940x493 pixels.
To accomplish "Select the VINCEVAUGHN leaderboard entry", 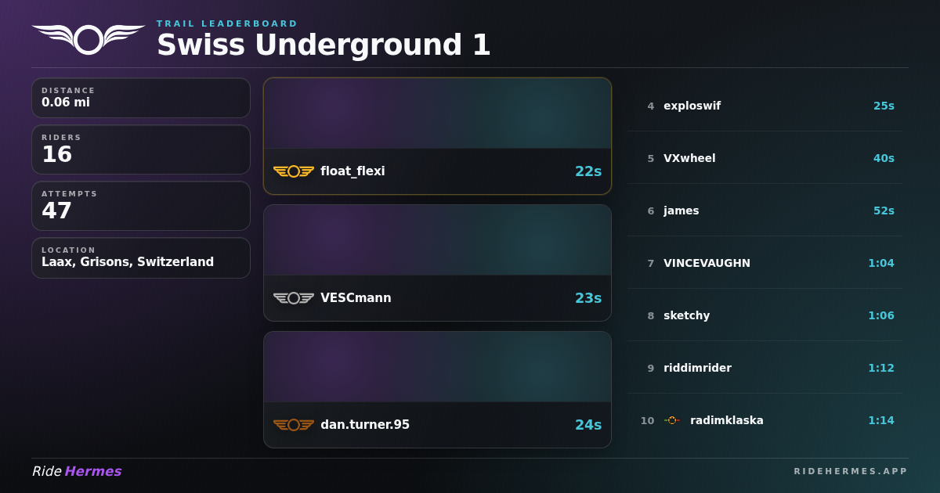I will tap(765, 263).
